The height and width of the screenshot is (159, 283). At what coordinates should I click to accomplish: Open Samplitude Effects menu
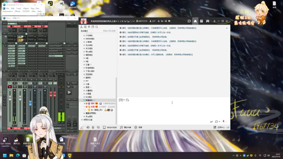tap(17, 11)
